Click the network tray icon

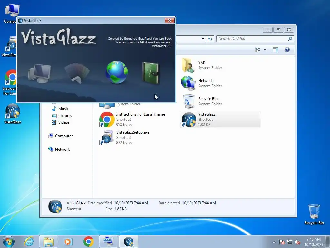(290, 242)
